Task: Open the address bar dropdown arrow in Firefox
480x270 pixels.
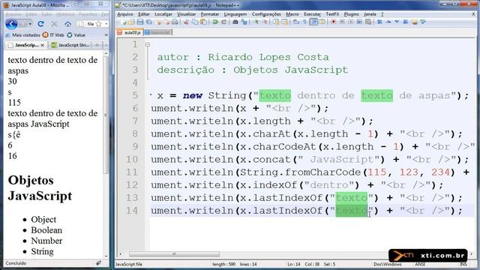Action: tap(106, 24)
